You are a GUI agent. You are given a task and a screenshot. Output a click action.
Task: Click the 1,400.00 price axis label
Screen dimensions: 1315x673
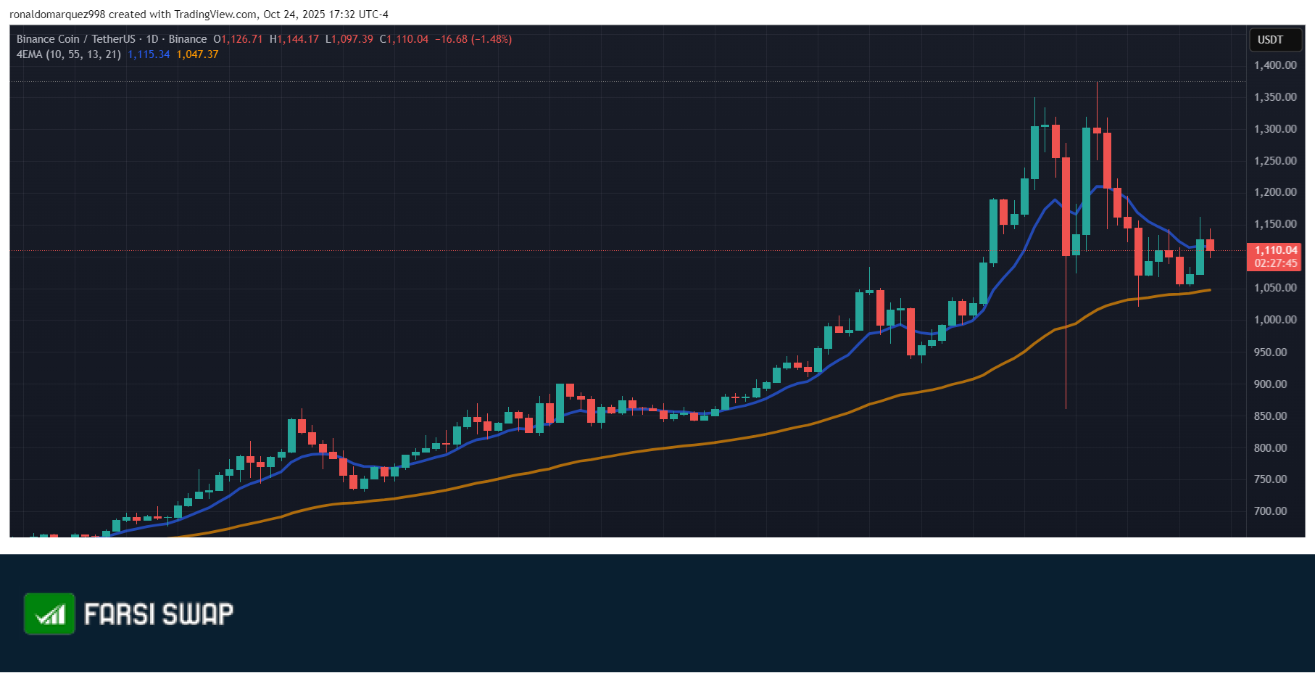[x=1275, y=65]
